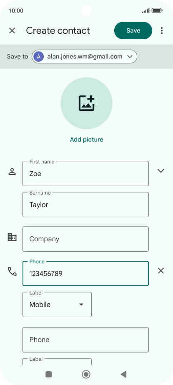The height and width of the screenshot is (385, 173).
Task: Tap the Add picture link
Action: (87, 140)
